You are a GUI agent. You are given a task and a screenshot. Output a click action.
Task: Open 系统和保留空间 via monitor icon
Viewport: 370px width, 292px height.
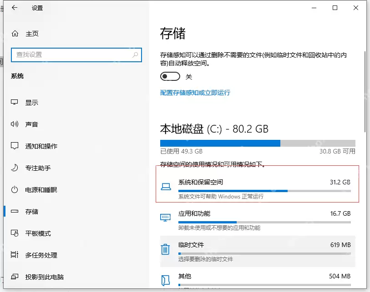point(165,186)
